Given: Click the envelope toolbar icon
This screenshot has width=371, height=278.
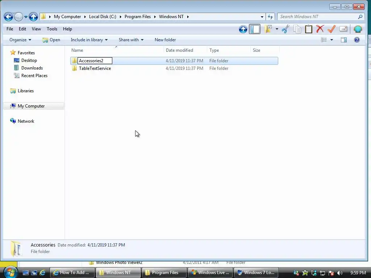Looking at the screenshot, I should click(x=343, y=29).
